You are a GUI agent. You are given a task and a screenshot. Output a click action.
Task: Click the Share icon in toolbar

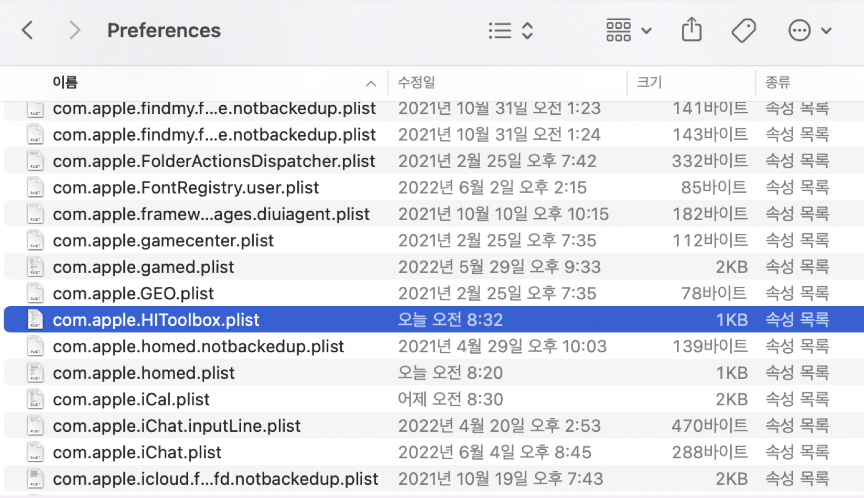692,29
